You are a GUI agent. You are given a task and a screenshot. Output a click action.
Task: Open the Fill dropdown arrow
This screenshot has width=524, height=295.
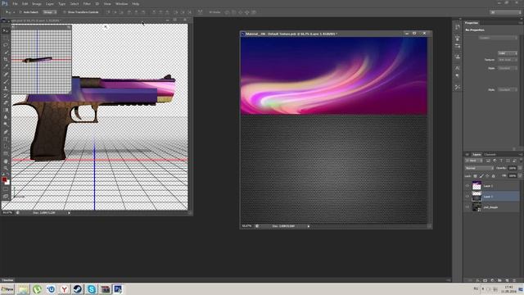point(520,176)
